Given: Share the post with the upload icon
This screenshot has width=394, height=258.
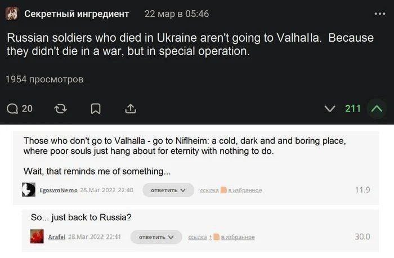Looking at the screenshot, I should click(x=130, y=108).
